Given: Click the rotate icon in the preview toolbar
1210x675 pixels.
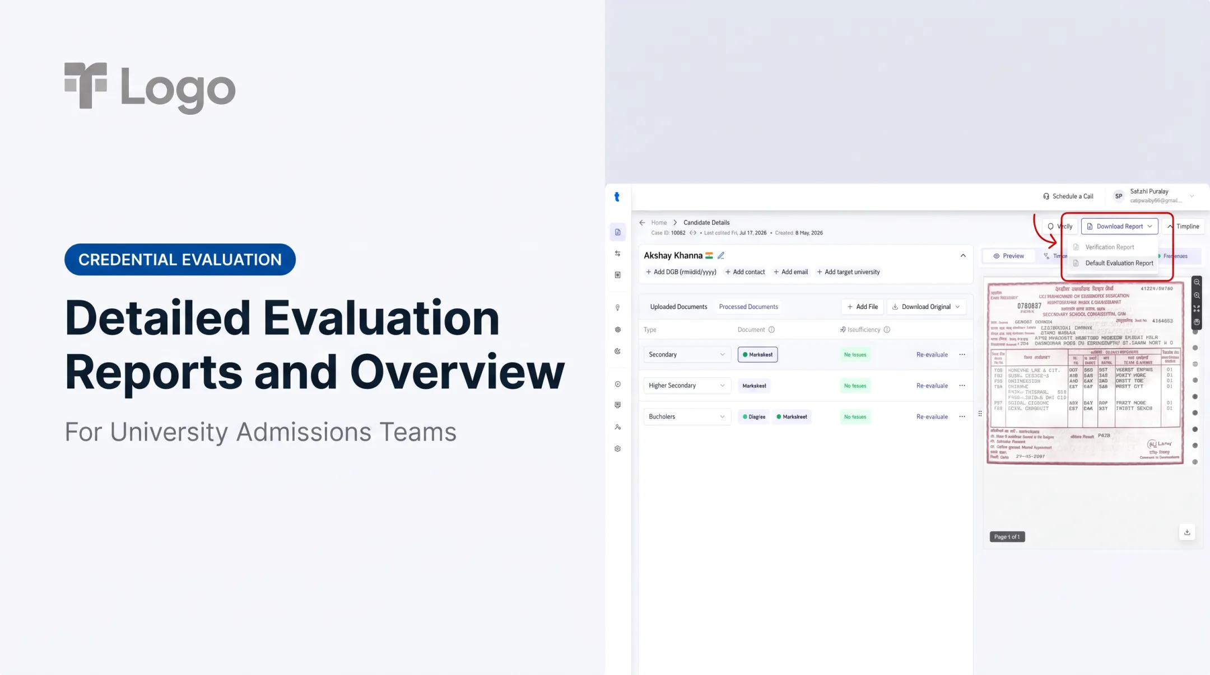Looking at the screenshot, I should (1197, 322).
